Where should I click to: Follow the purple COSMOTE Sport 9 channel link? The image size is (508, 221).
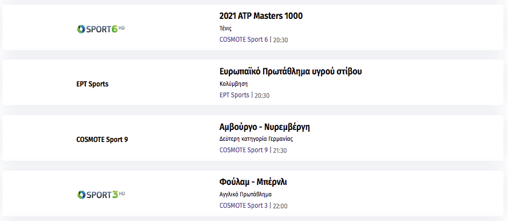click(x=244, y=150)
